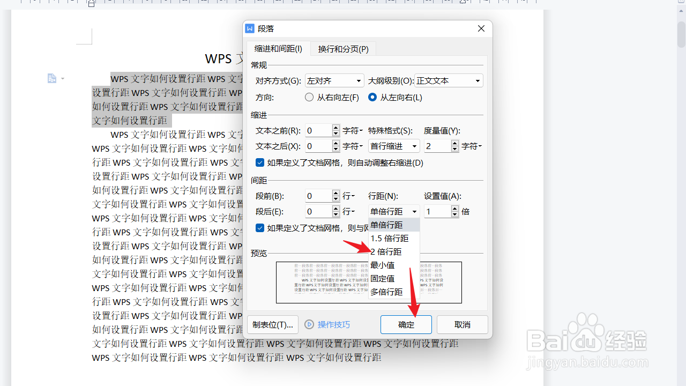Toggle the 如果定义了文档网格，则与网格对齐 checkbox
Screen dimensions: 686x386
260,228
